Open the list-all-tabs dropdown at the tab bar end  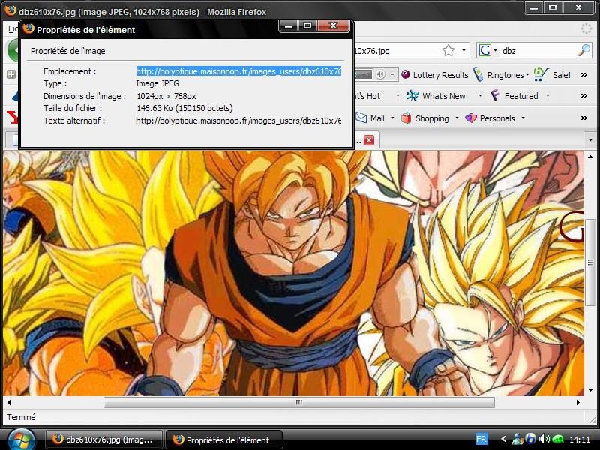coord(590,140)
